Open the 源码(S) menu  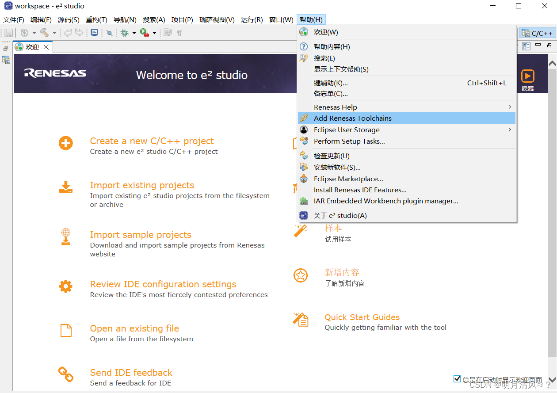(x=69, y=20)
